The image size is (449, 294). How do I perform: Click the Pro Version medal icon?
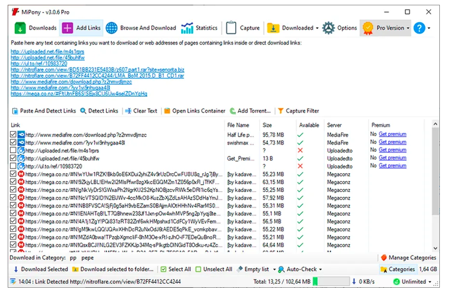click(368, 28)
